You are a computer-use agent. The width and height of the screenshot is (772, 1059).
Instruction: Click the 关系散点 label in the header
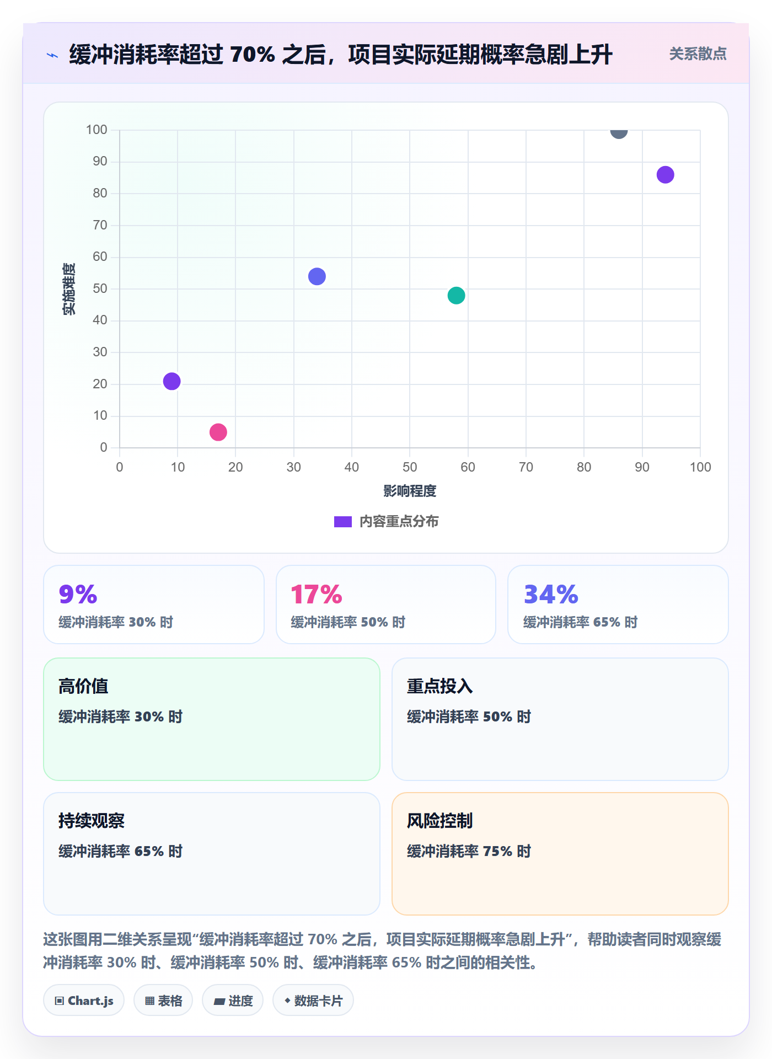click(698, 54)
